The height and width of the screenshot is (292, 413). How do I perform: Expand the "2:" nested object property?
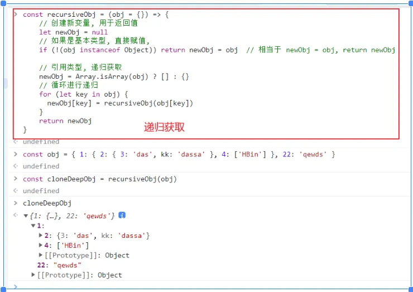[x=41, y=236]
